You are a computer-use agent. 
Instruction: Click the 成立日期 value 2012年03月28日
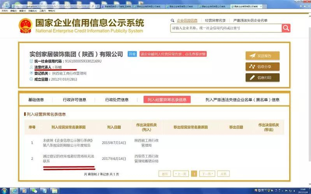tap(64, 79)
